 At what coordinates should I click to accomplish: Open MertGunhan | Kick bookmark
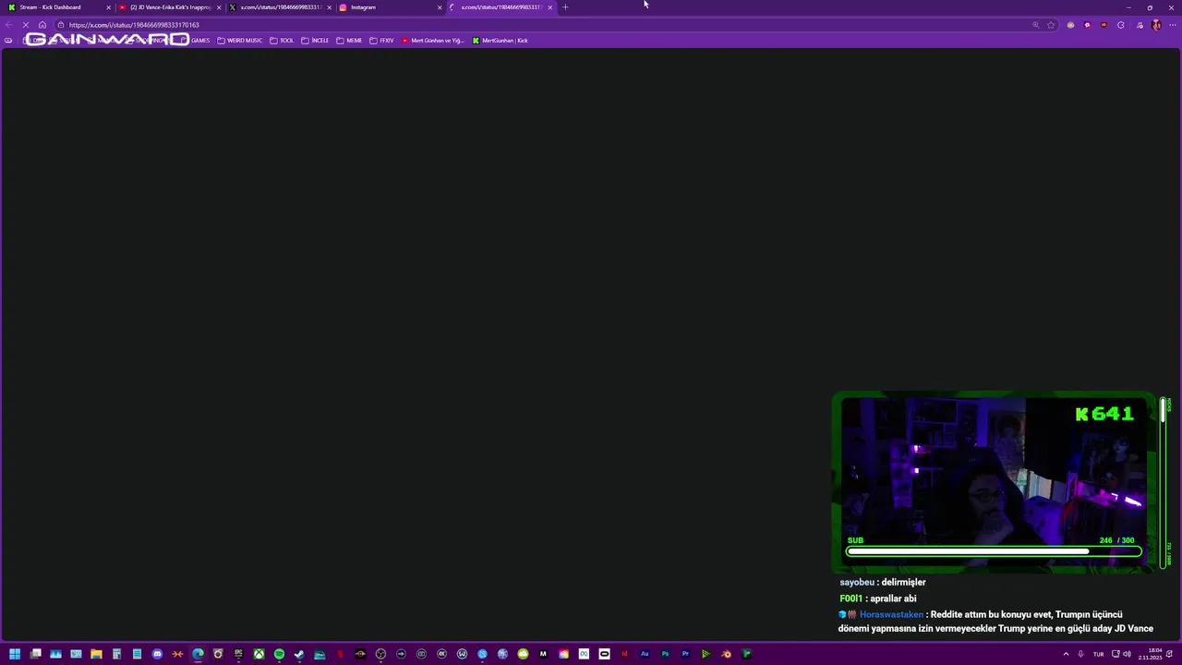(500, 41)
